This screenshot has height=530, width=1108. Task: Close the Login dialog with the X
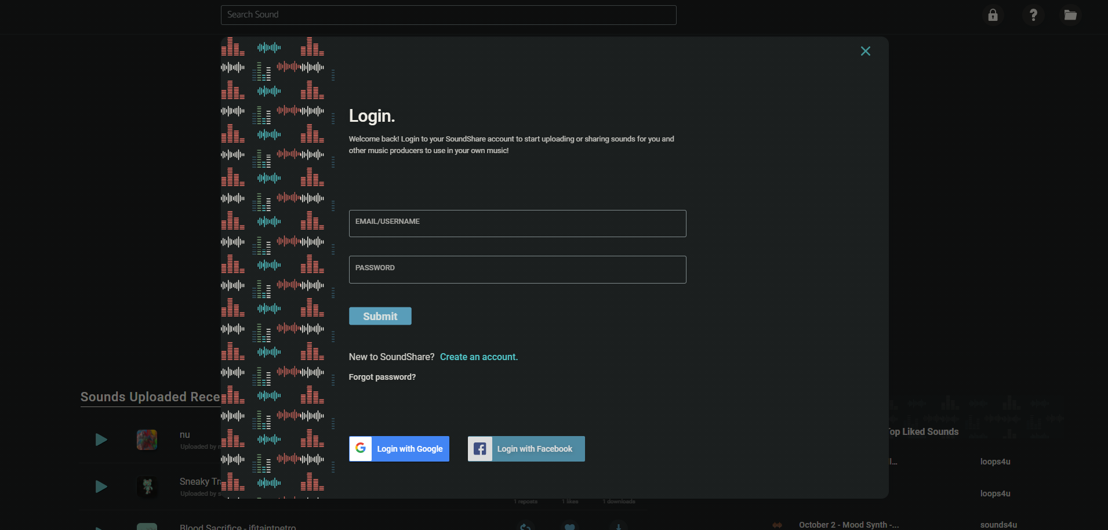[x=866, y=51]
